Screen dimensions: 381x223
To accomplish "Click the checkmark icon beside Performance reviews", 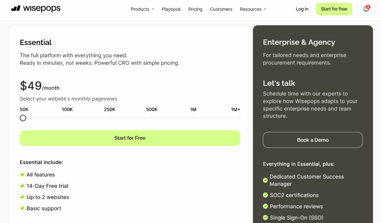I will coord(265,206).
